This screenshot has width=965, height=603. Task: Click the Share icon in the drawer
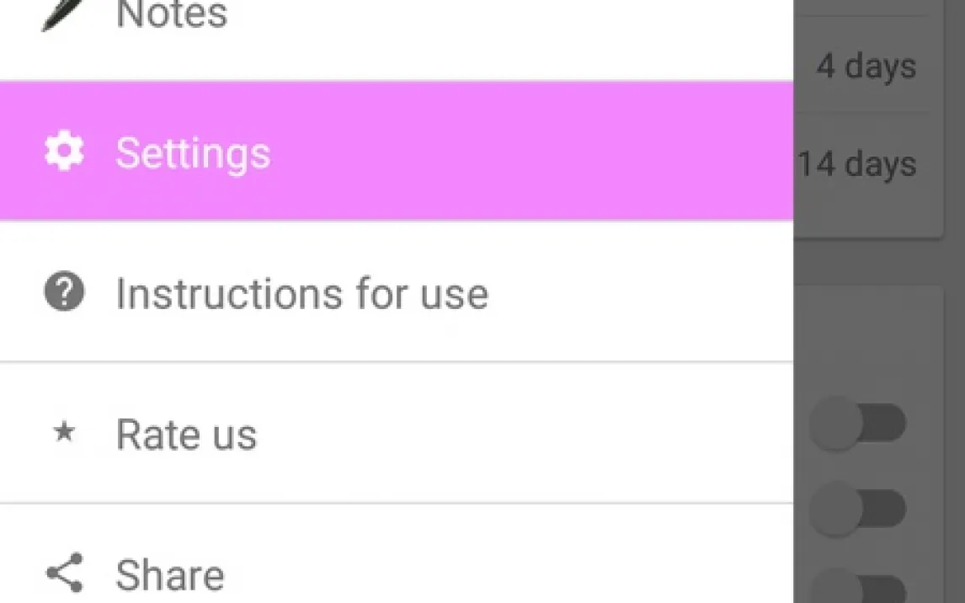[64, 574]
